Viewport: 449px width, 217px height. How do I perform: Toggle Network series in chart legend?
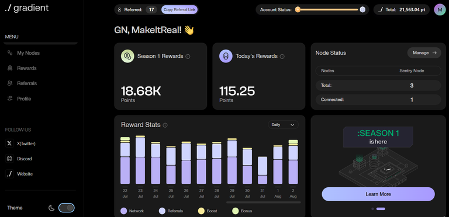[132, 211]
